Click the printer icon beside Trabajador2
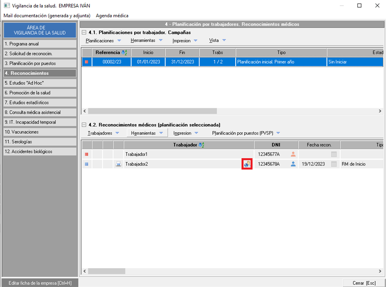The width and height of the screenshot is (386, 287). pos(119,164)
